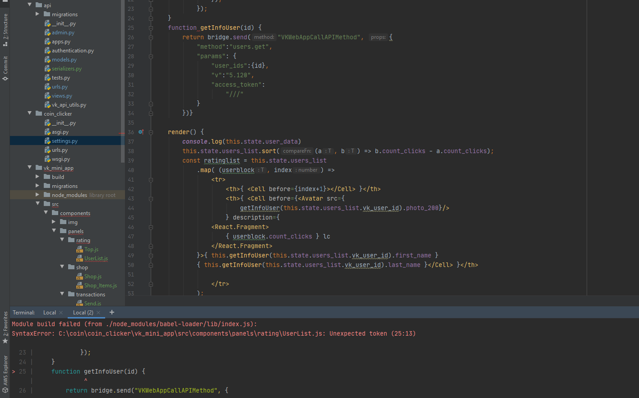639x398 pixels.
Task: Collapse the api folder
Action: point(30,5)
